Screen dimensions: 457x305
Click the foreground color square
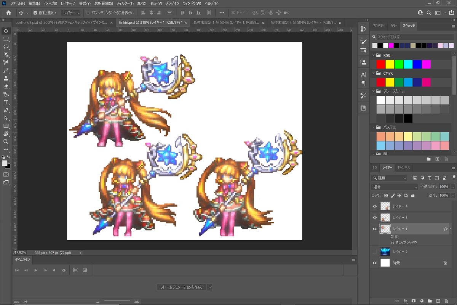point(5,163)
